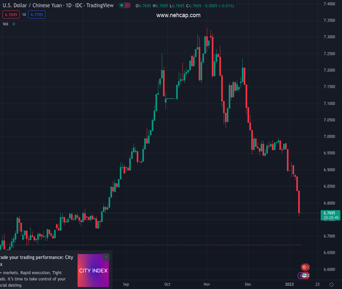
Task: Click the Dec label on time axis
Action: click(x=248, y=284)
